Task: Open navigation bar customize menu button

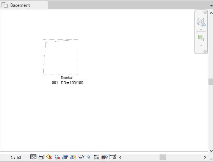Action: 205,51
